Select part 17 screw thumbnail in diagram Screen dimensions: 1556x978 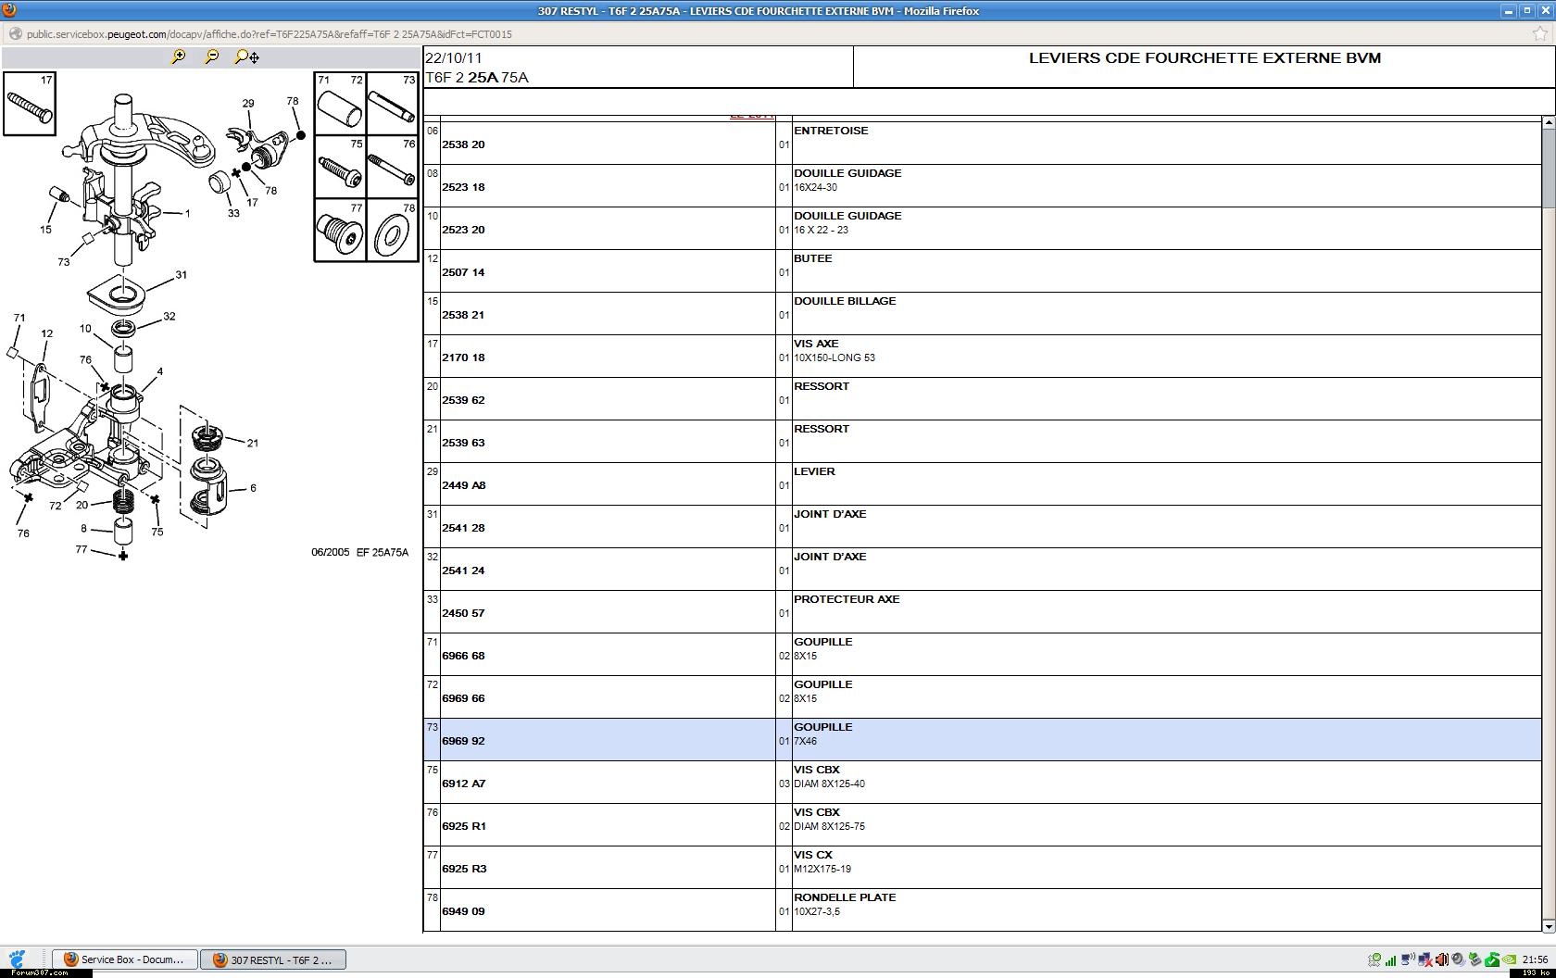(x=30, y=103)
